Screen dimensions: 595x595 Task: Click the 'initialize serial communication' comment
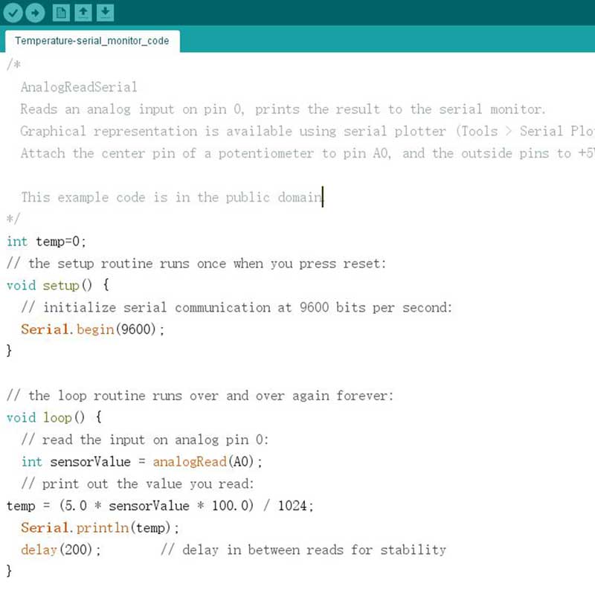click(x=237, y=307)
